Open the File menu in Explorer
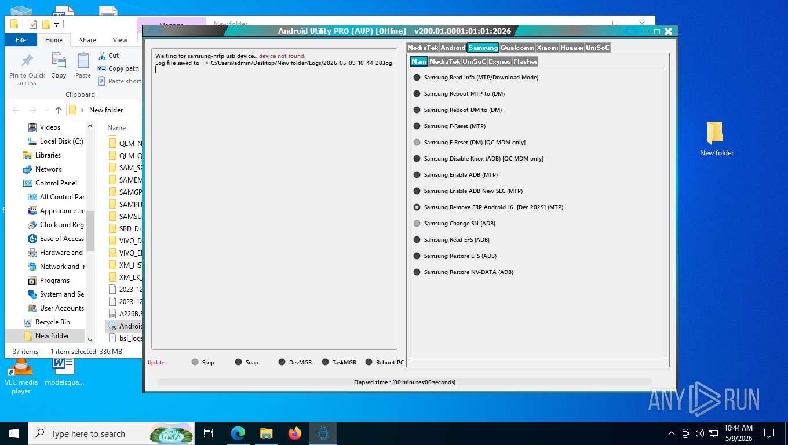 (x=21, y=40)
